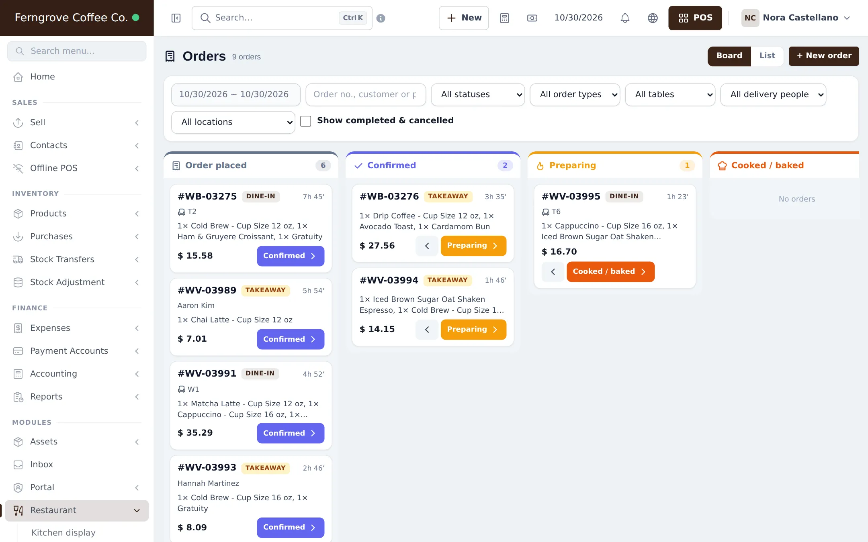This screenshot has height=542, width=868.
Task: Expand the Contacts menu
Action: (77, 145)
